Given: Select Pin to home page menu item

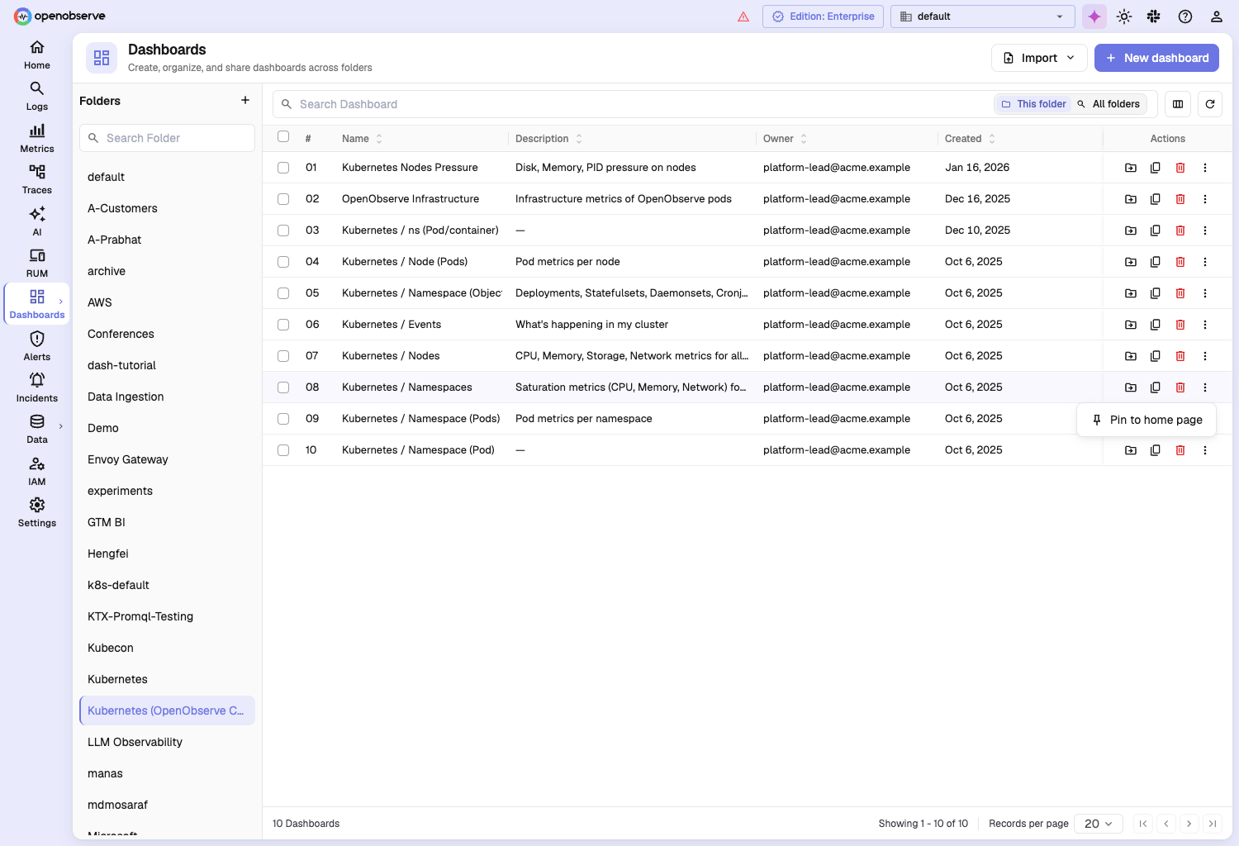Looking at the screenshot, I should (1146, 420).
